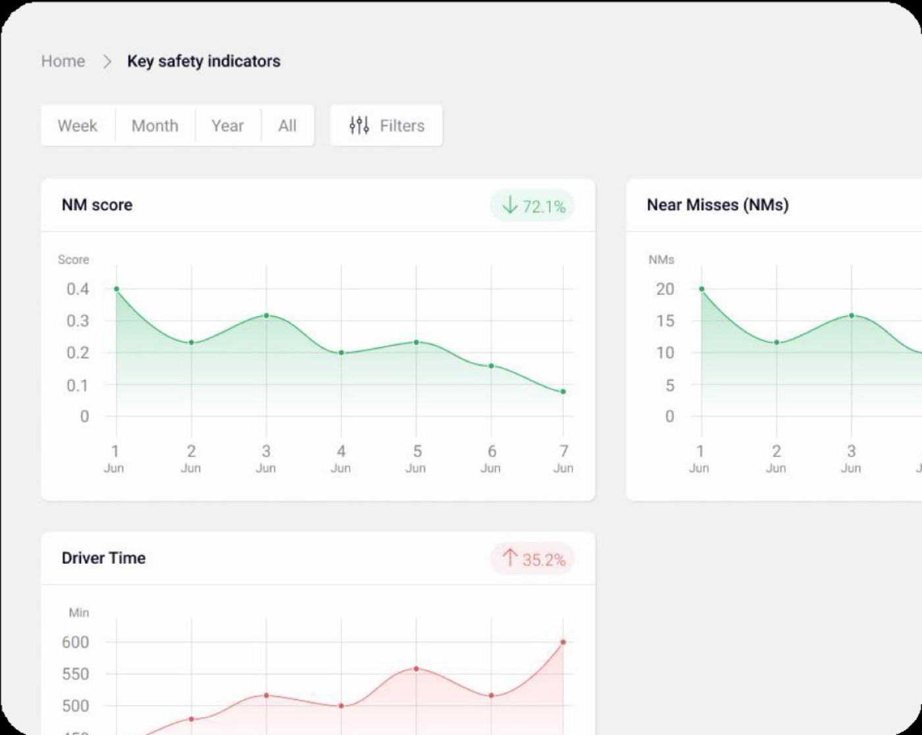Click the Filters sliders icon

tap(359, 125)
